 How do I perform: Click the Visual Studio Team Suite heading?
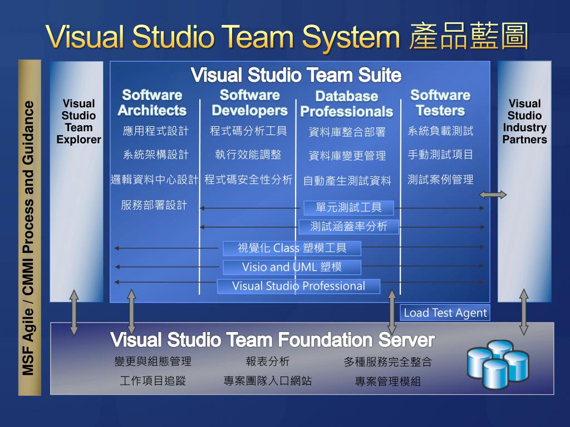click(x=296, y=75)
